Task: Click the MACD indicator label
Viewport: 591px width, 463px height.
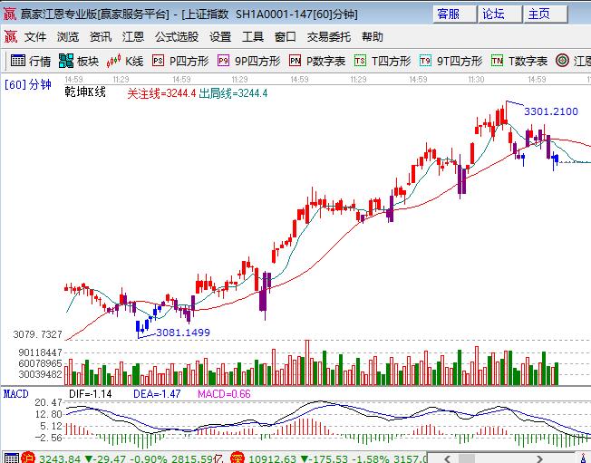Action: [x=15, y=394]
